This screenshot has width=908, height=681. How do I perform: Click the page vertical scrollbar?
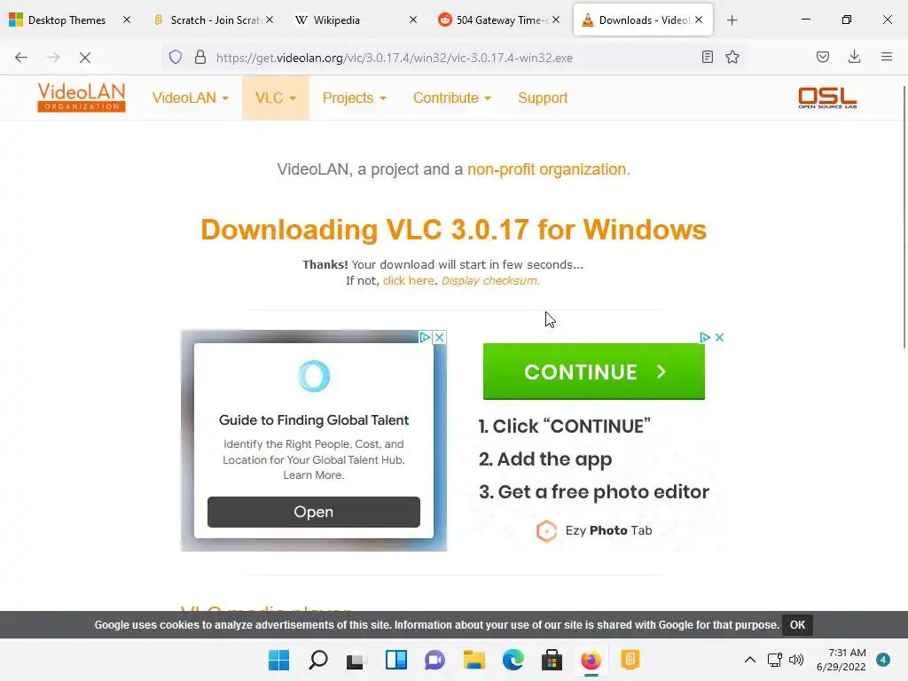pos(904,217)
